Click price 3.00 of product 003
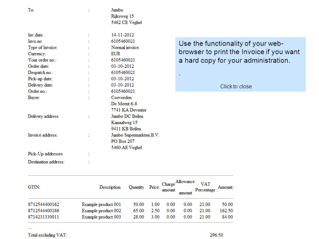319x239 pixels. (155, 217)
